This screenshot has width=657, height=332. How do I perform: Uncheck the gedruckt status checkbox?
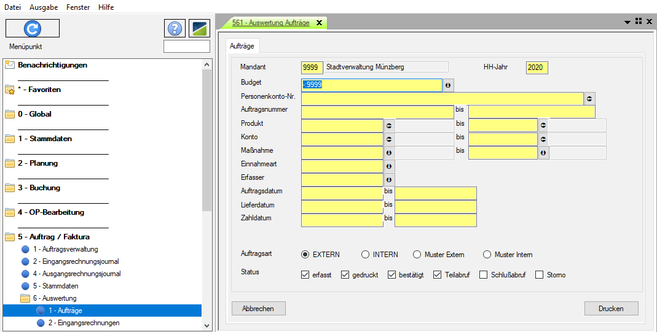345,275
